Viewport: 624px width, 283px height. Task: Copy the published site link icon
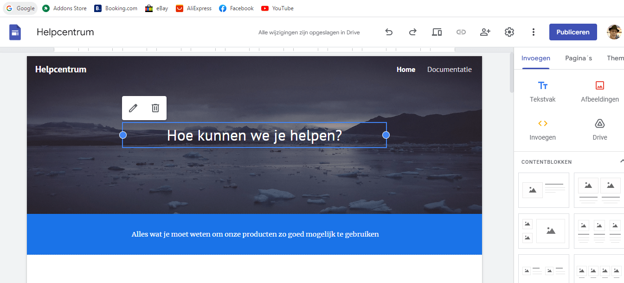(461, 32)
